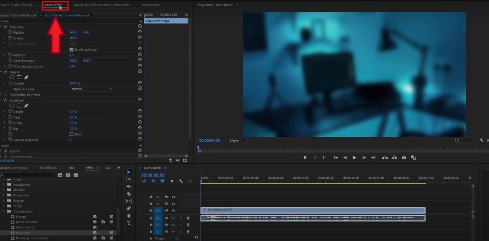Open the Adapter zoom level dropdown
489x241 pixels.
238,140
